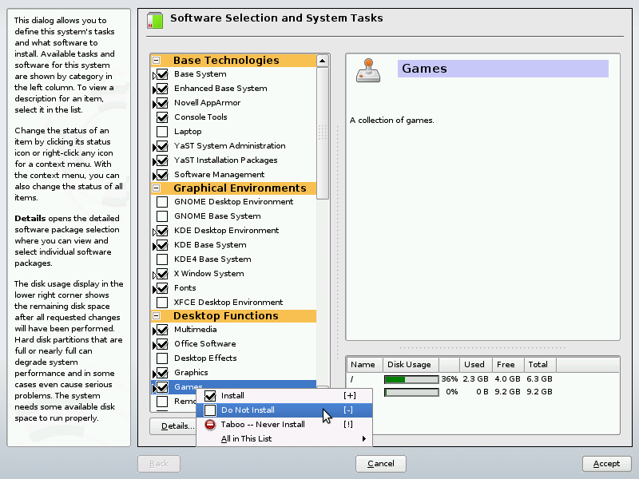
Task: Select the XFCE Desktop Environment row label
Action: pos(228,303)
